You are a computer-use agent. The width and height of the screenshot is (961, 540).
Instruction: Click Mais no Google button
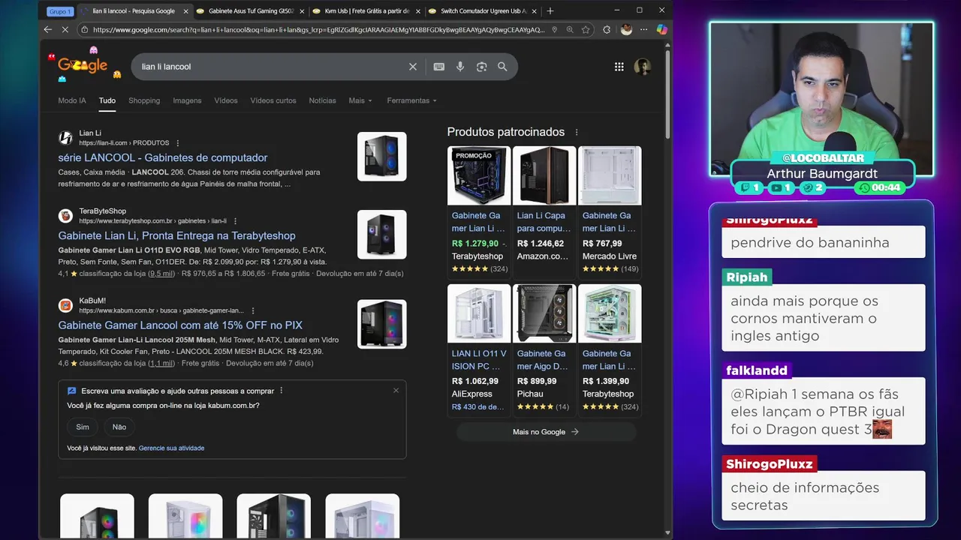tap(546, 431)
